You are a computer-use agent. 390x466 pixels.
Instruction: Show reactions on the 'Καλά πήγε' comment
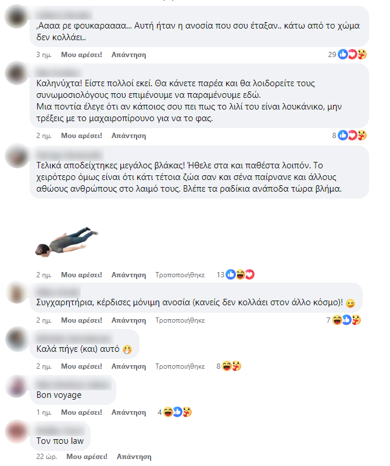tap(228, 366)
